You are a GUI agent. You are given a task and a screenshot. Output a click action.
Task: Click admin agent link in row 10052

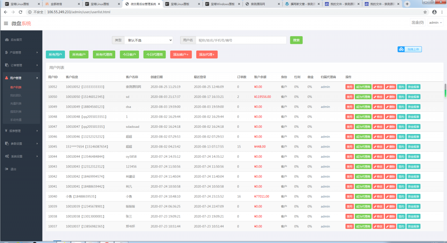click(325, 87)
